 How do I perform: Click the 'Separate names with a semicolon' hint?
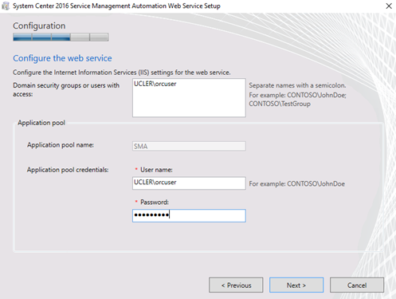297,85
